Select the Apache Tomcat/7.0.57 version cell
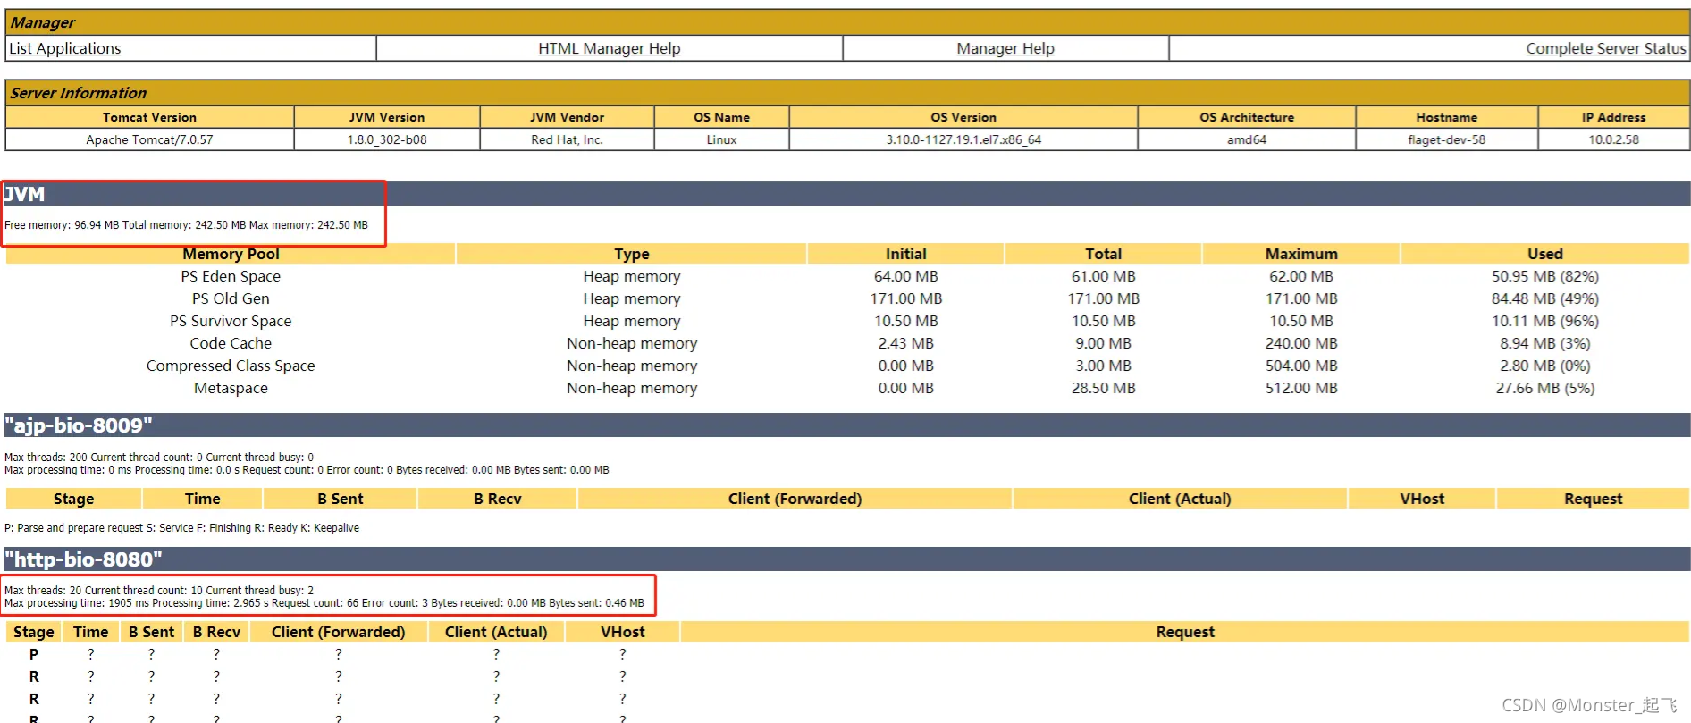 (x=149, y=139)
